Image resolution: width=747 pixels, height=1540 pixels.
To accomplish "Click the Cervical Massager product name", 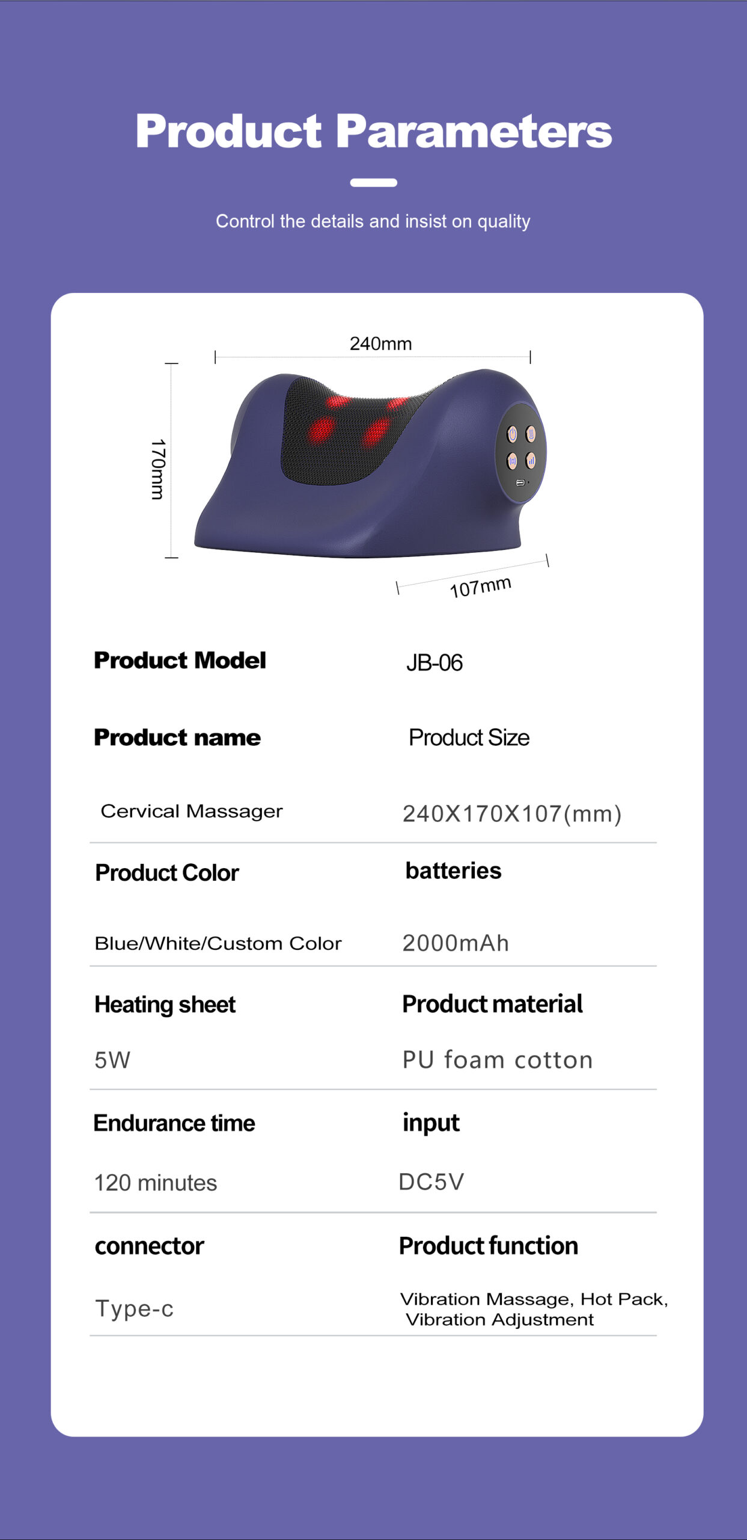I will click(x=191, y=811).
